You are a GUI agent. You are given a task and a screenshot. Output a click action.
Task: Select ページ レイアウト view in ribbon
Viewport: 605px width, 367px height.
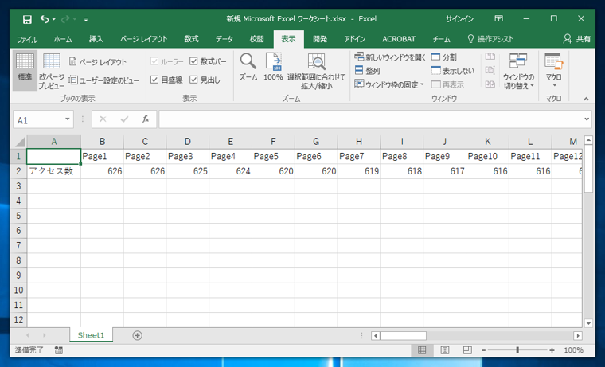tap(98, 62)
